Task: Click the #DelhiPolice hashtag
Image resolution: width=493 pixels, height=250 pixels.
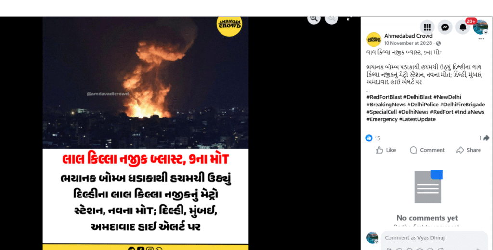Action: 423,105
